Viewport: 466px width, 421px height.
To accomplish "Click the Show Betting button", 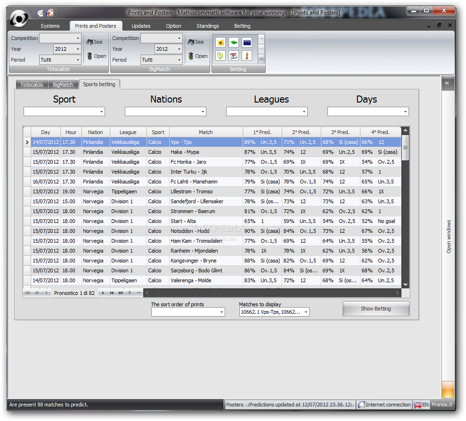I will coord(376,309).
